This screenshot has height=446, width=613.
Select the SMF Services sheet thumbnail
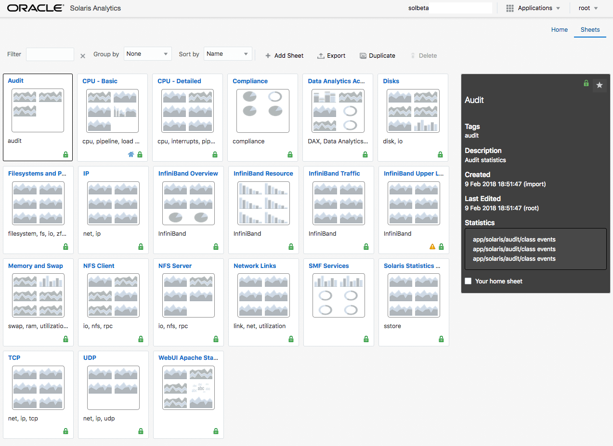point(339,295)
